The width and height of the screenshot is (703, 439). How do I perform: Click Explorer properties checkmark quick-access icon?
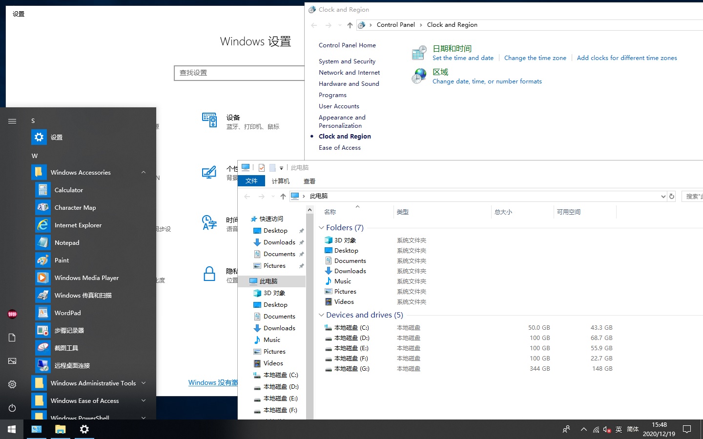point(262,167)
